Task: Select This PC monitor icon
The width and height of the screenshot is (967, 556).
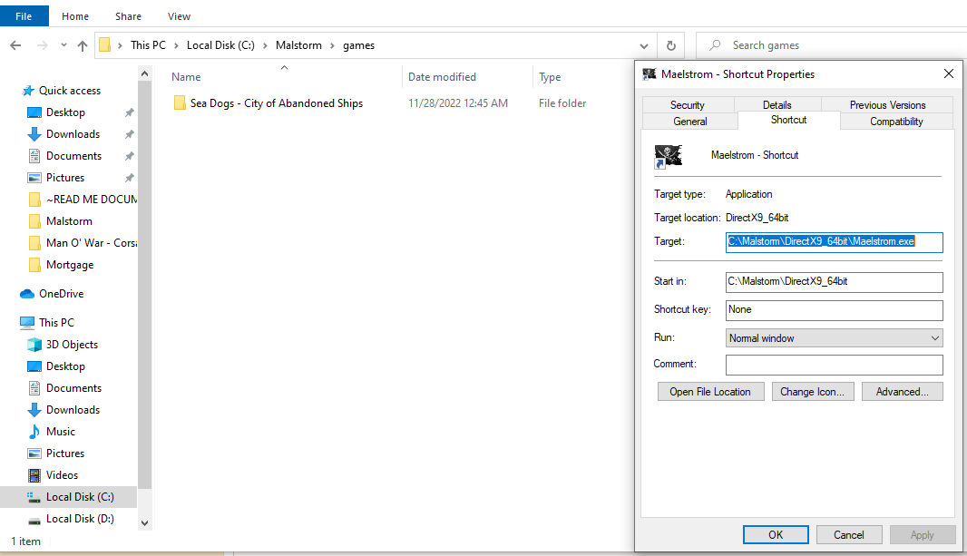Action: click(x=27, y=322)
